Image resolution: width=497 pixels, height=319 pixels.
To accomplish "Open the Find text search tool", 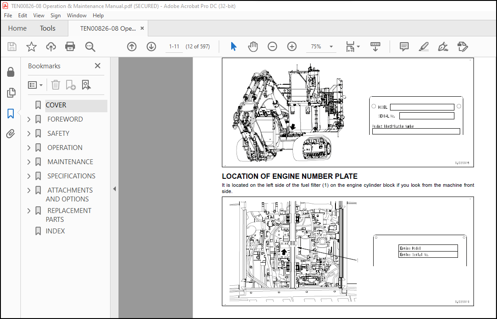I will [x=90, y=47].
